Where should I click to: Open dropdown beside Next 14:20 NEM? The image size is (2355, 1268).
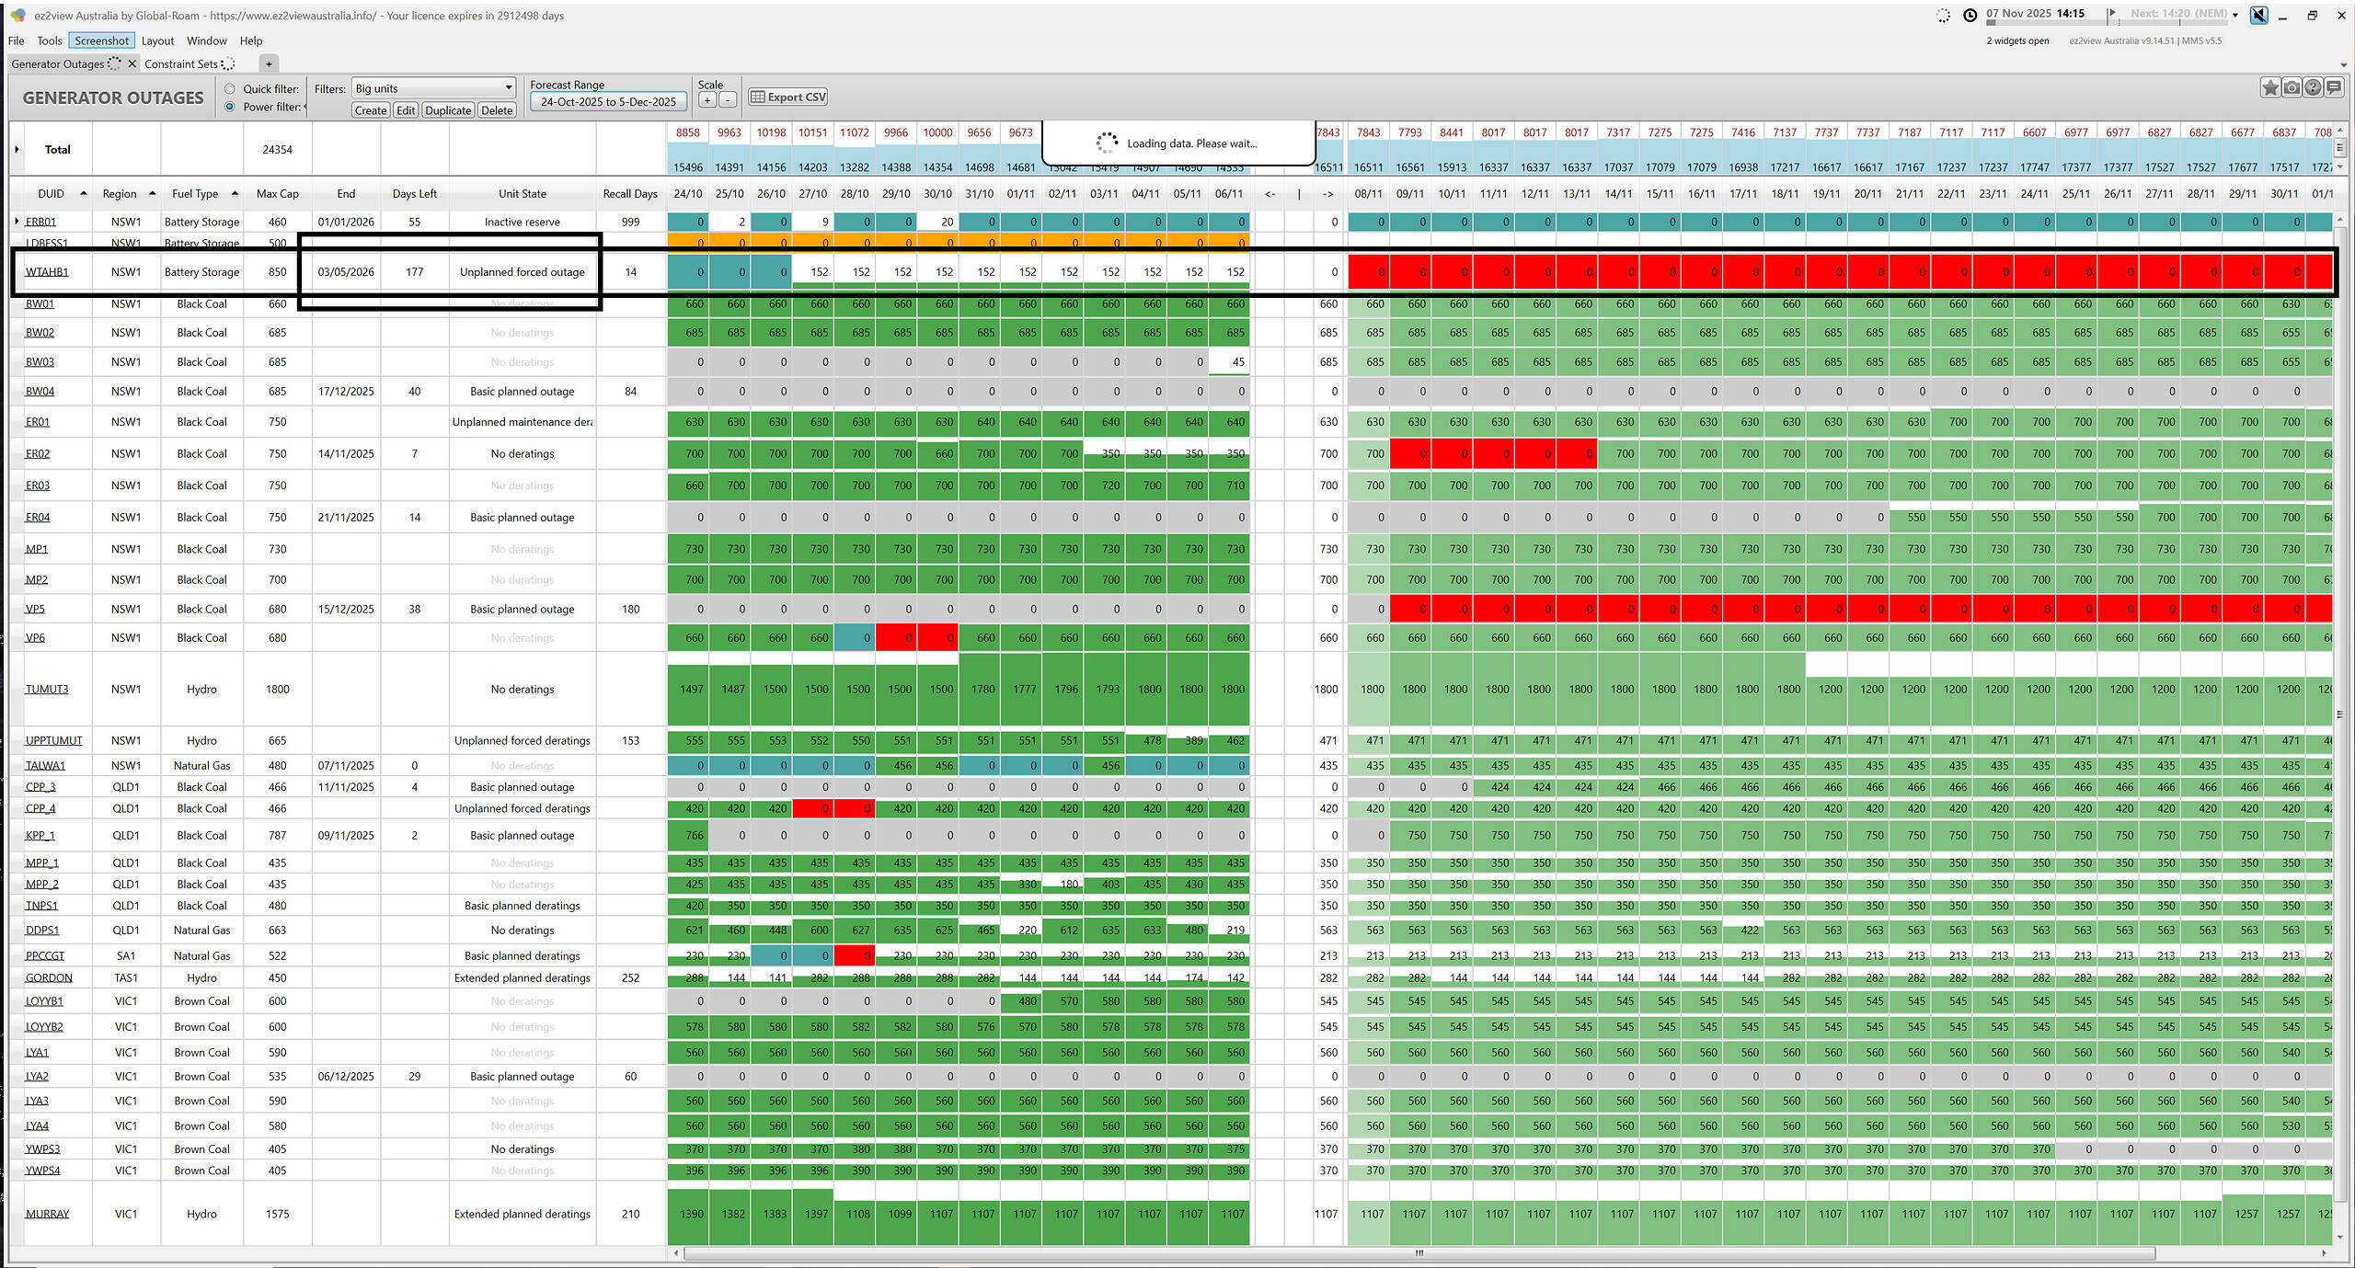[2235, 15]
